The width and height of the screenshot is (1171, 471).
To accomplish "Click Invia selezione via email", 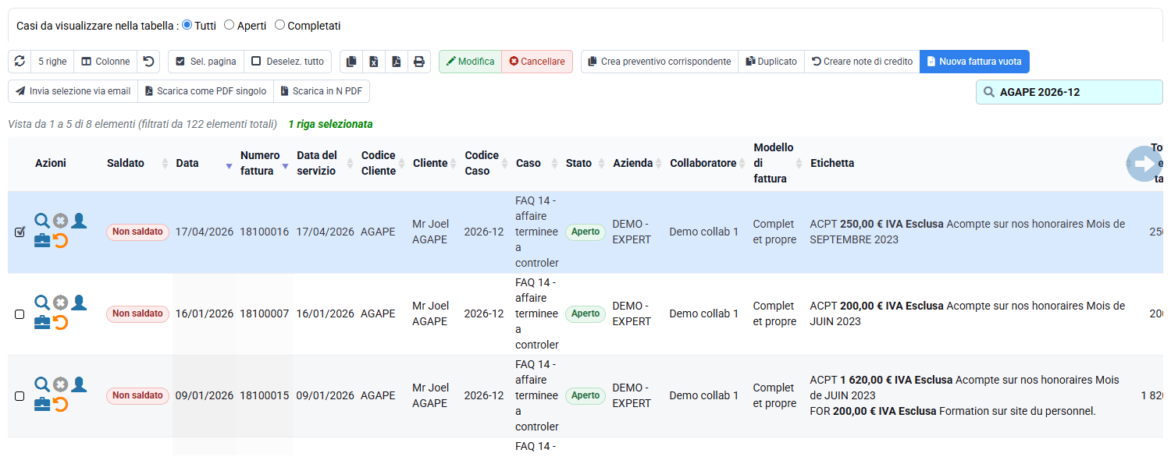I will (73, 91).
